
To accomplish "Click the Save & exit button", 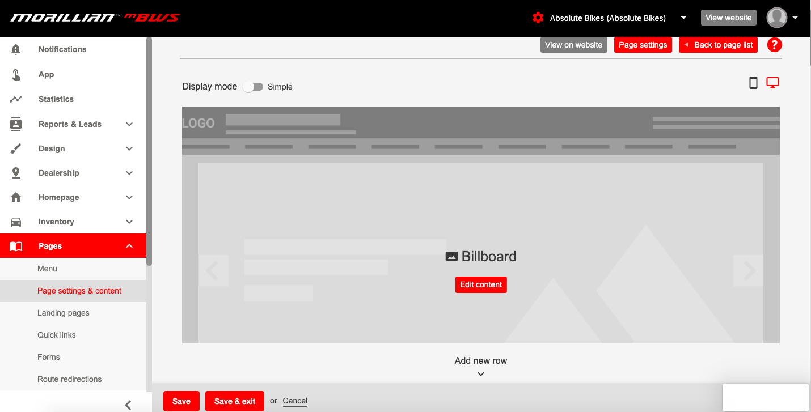I will click(235, 401).
